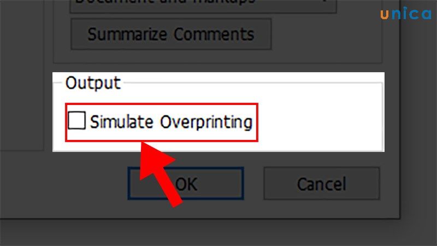Enable the Simulate Overprinting checkbox
Screen dimensions: 437x246
pyautogui.click(x=76, y=120)
